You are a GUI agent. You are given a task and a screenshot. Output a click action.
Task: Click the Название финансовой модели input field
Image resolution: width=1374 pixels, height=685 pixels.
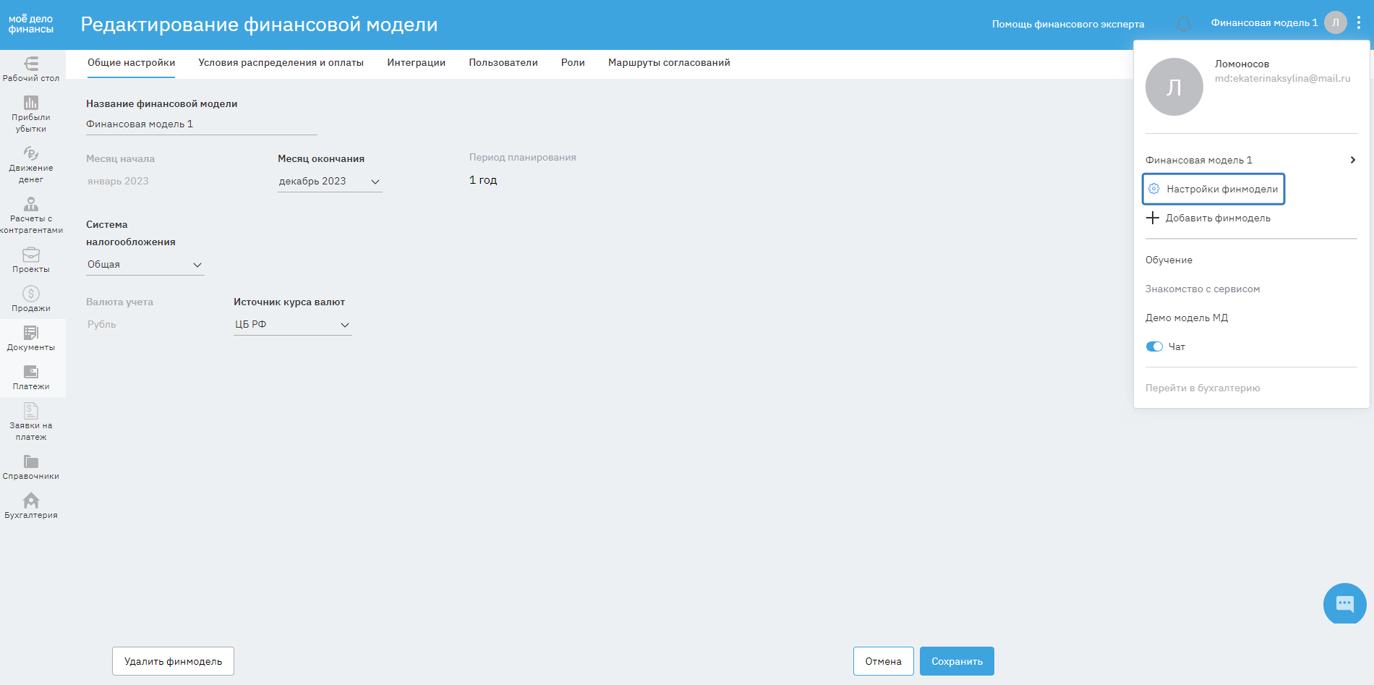pos(202,124)
